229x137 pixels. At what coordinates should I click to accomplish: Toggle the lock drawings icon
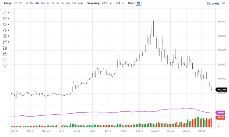coord(5,54)
